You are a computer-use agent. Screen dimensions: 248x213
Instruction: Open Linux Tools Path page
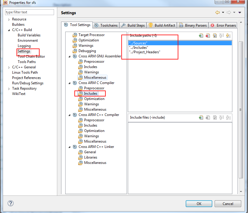[x=25, y=72]
